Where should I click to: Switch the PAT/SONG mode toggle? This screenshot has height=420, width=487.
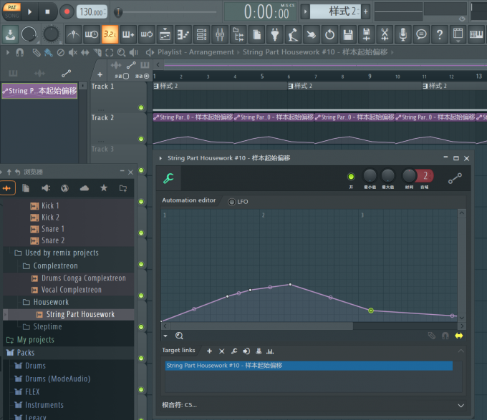[11, 11]
